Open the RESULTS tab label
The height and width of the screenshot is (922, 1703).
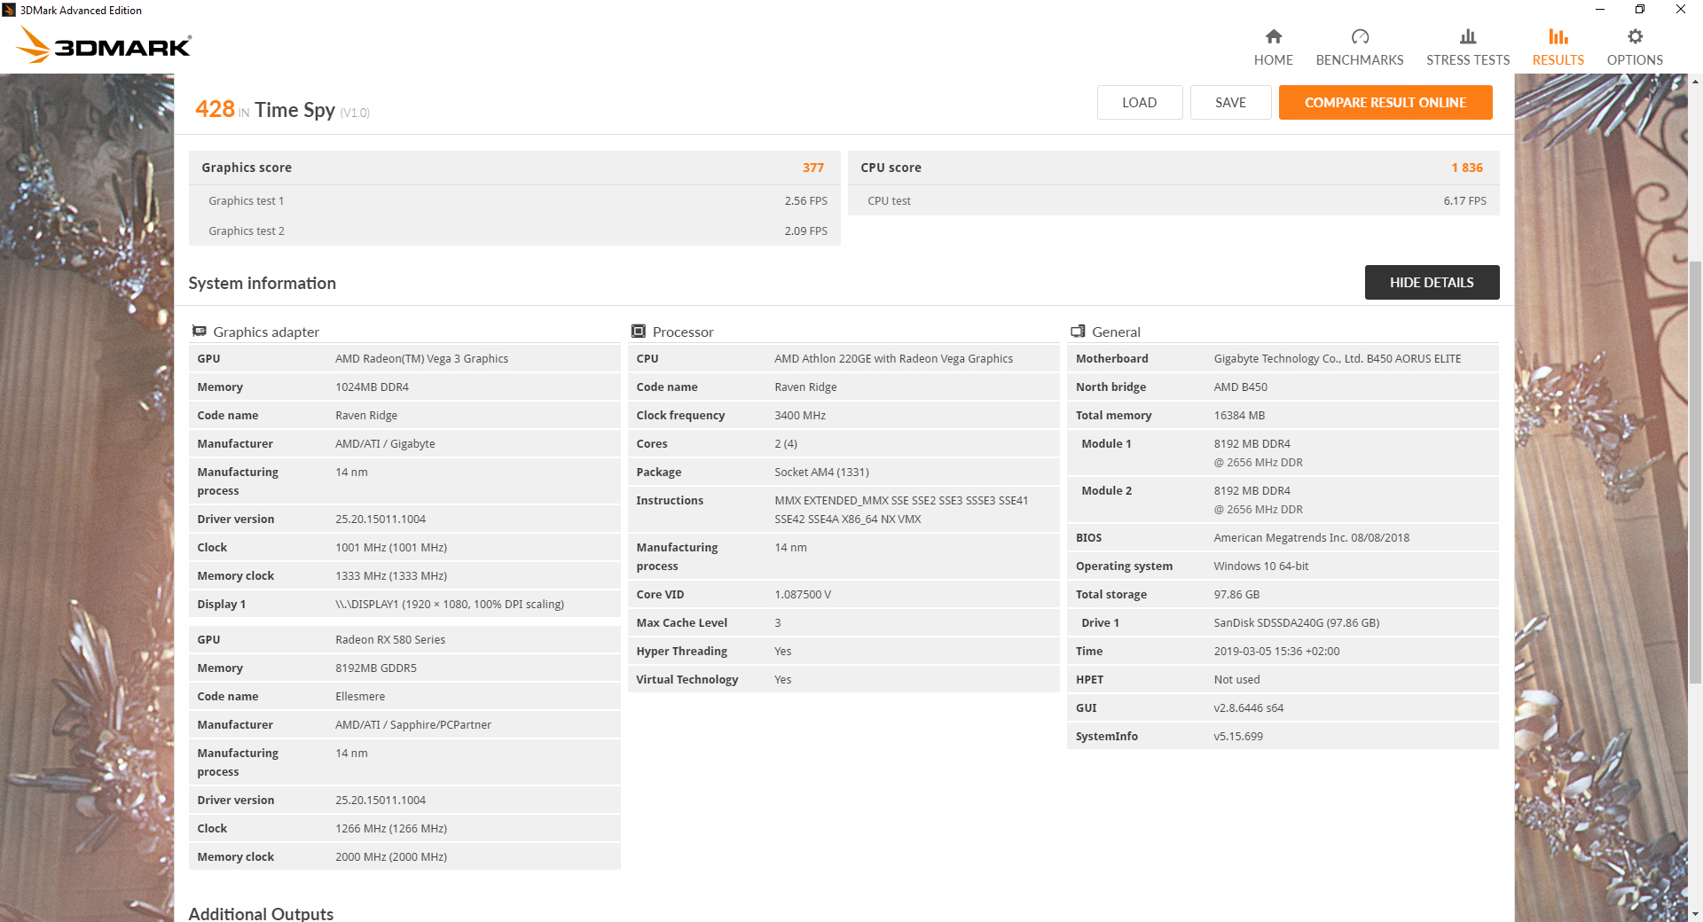click(x=1558, y=60)
